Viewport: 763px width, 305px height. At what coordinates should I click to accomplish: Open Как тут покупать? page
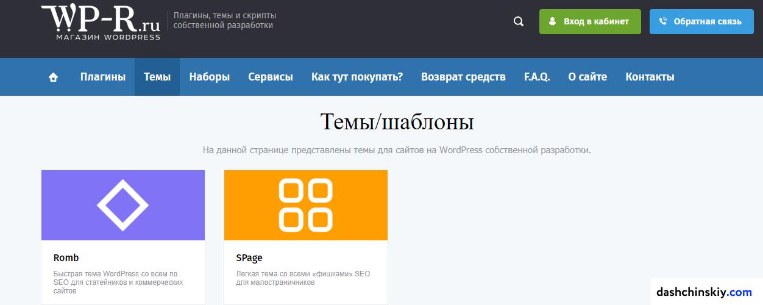click(357, 77)
